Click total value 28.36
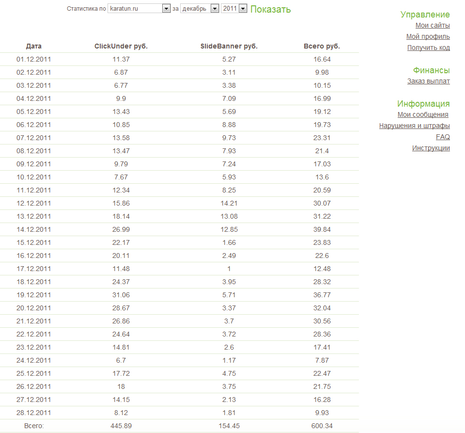 322,334
